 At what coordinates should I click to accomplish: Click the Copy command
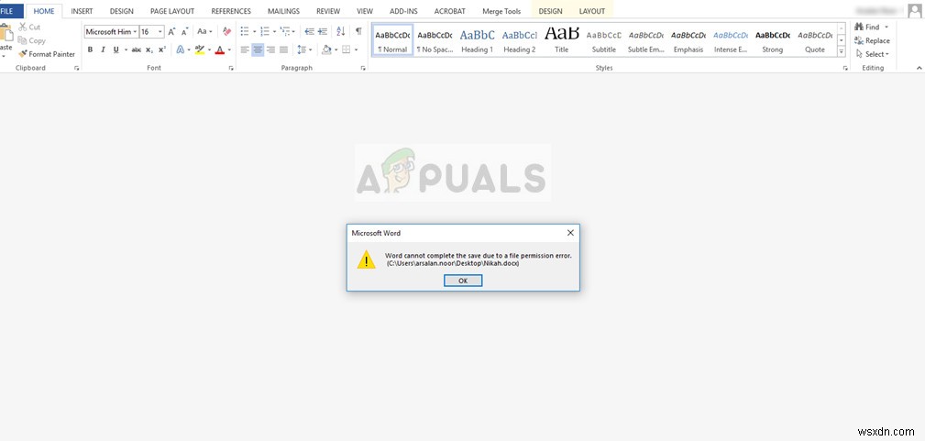[x=32, y=40]
